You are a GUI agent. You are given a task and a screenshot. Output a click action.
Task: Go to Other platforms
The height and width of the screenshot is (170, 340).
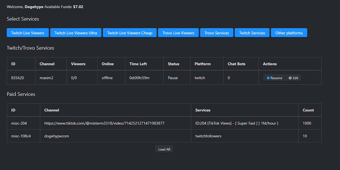[x=289, y=33]
